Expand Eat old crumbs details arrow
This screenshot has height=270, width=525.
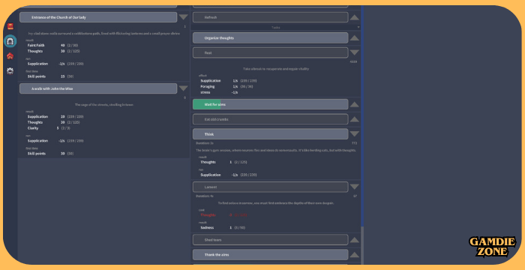(355, 119)
